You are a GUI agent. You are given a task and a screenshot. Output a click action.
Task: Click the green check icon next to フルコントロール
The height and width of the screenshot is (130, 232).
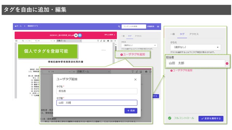coord(170,118)
